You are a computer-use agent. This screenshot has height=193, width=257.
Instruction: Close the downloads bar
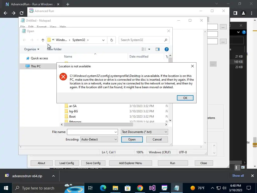click(x=252, y=176)
